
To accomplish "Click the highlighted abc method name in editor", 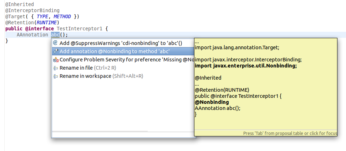I will [55, 35].
